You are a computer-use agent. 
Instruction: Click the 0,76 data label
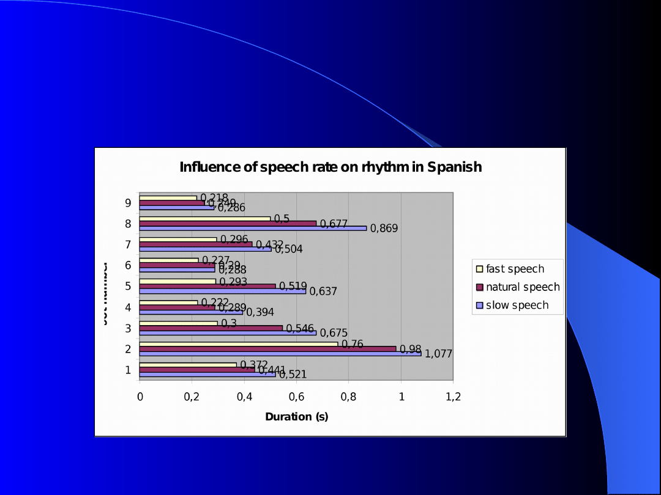(353, 344)
